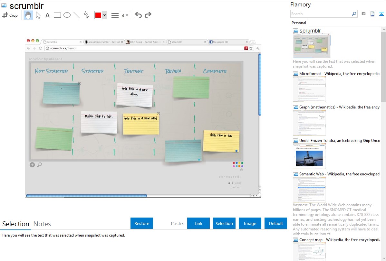
Task: Activate the hand pan tool
Action: click(28, 15)
